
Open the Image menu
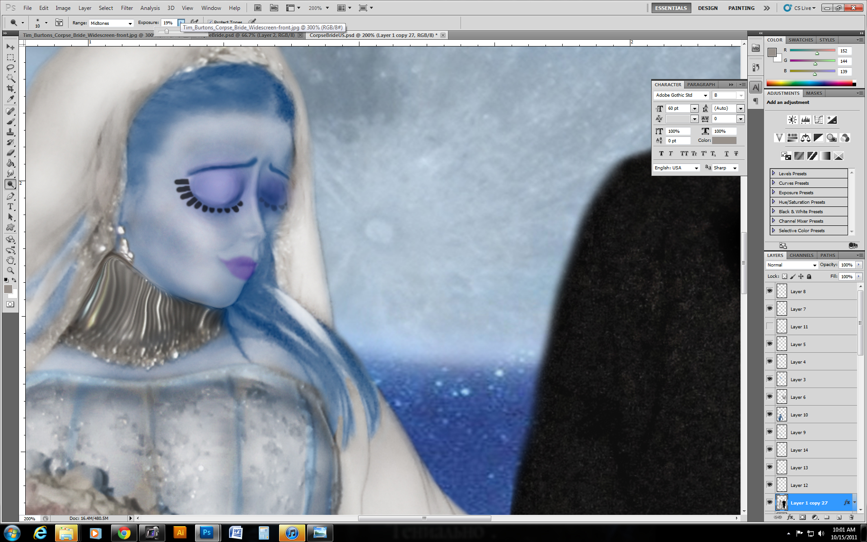pyautogui.click(x=63, y=8)
